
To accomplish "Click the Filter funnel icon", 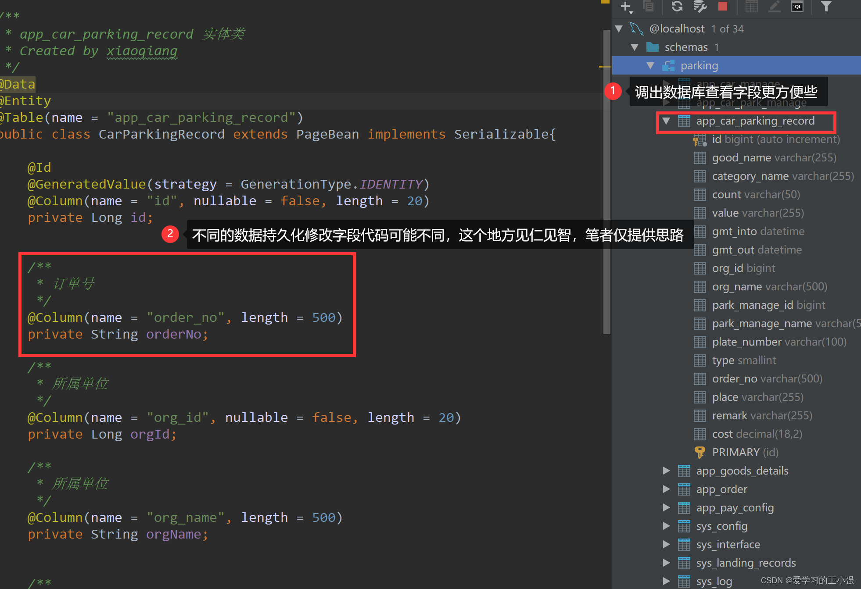I will pyautogui.click(x=826, y=6).
